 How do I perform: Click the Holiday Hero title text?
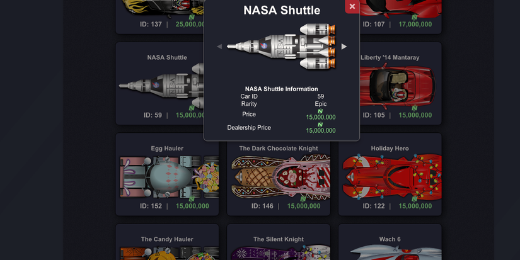click(x=390, y=149)
